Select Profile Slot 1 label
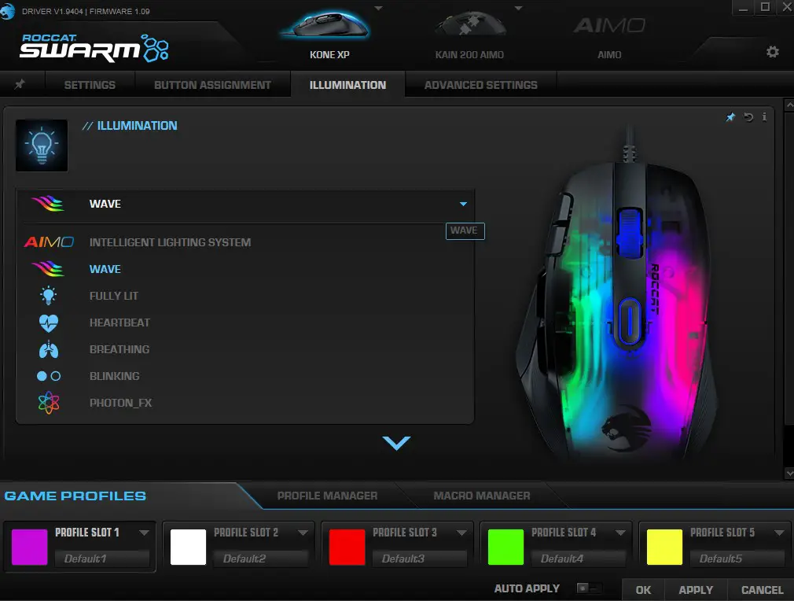The height and width of the screenshot is (601, 794). pyautogui.click(x=87, y=533)
